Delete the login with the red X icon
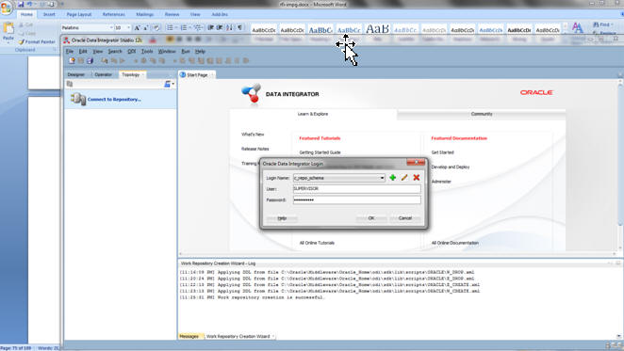624x351 pixels. point(417,178)
